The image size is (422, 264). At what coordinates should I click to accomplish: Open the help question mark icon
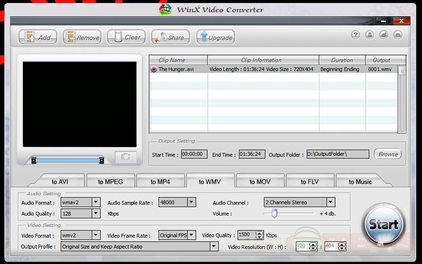356,35
